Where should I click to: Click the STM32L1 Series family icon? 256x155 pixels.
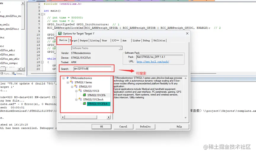(x=72, y=82)
